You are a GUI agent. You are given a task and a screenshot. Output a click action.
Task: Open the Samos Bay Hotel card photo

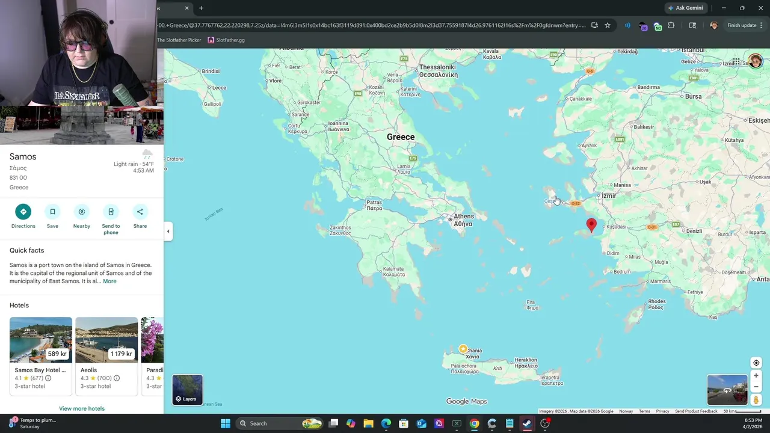tap(41, 340)
